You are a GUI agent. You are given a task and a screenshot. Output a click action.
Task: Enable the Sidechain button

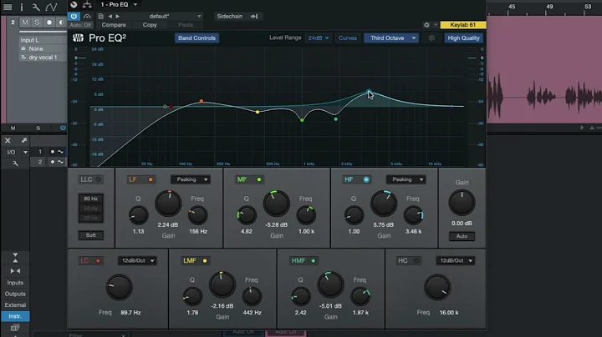tap(230, 16)
